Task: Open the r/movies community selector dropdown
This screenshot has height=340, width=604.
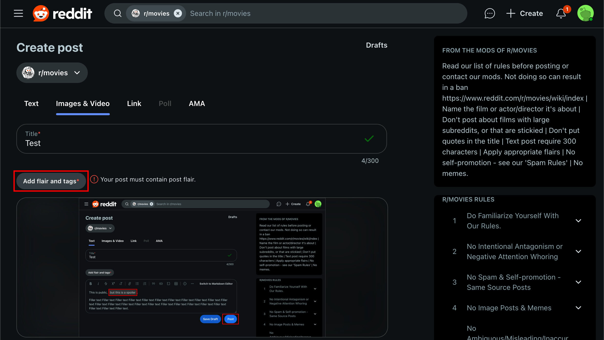Action: click(52, 73)
